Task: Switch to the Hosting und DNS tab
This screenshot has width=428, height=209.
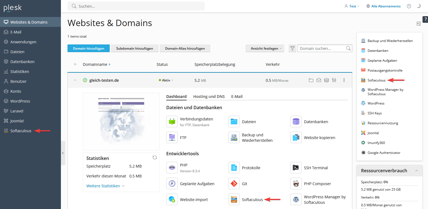Action: coord(209,97)
